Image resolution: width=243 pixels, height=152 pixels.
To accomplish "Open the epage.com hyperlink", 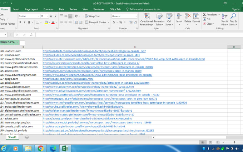I will coord(68,79).
